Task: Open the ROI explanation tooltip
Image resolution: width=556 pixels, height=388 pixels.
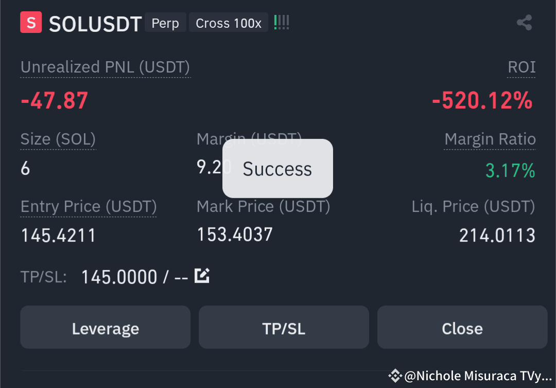Action: (521, 67)
